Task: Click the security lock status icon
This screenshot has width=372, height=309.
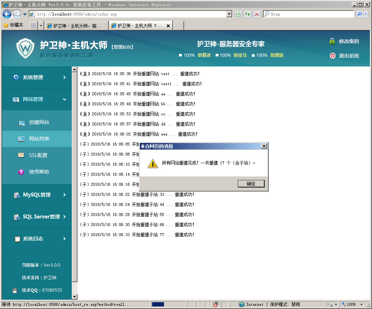Action: coord(330,304)
